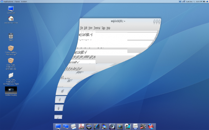This screenshot has width=209, height=130.
Task: Open Help menu in the terminal window
Action: (108, 28)
